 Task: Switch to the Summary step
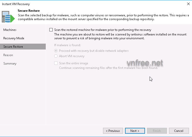coord(10,64)
